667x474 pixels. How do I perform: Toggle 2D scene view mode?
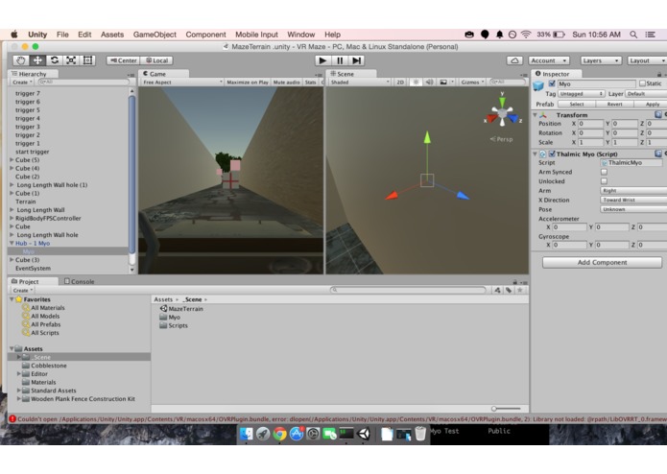(400, 83)
